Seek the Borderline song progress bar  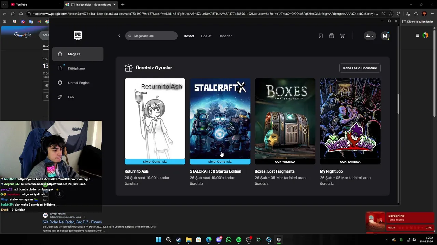point(410,227)
